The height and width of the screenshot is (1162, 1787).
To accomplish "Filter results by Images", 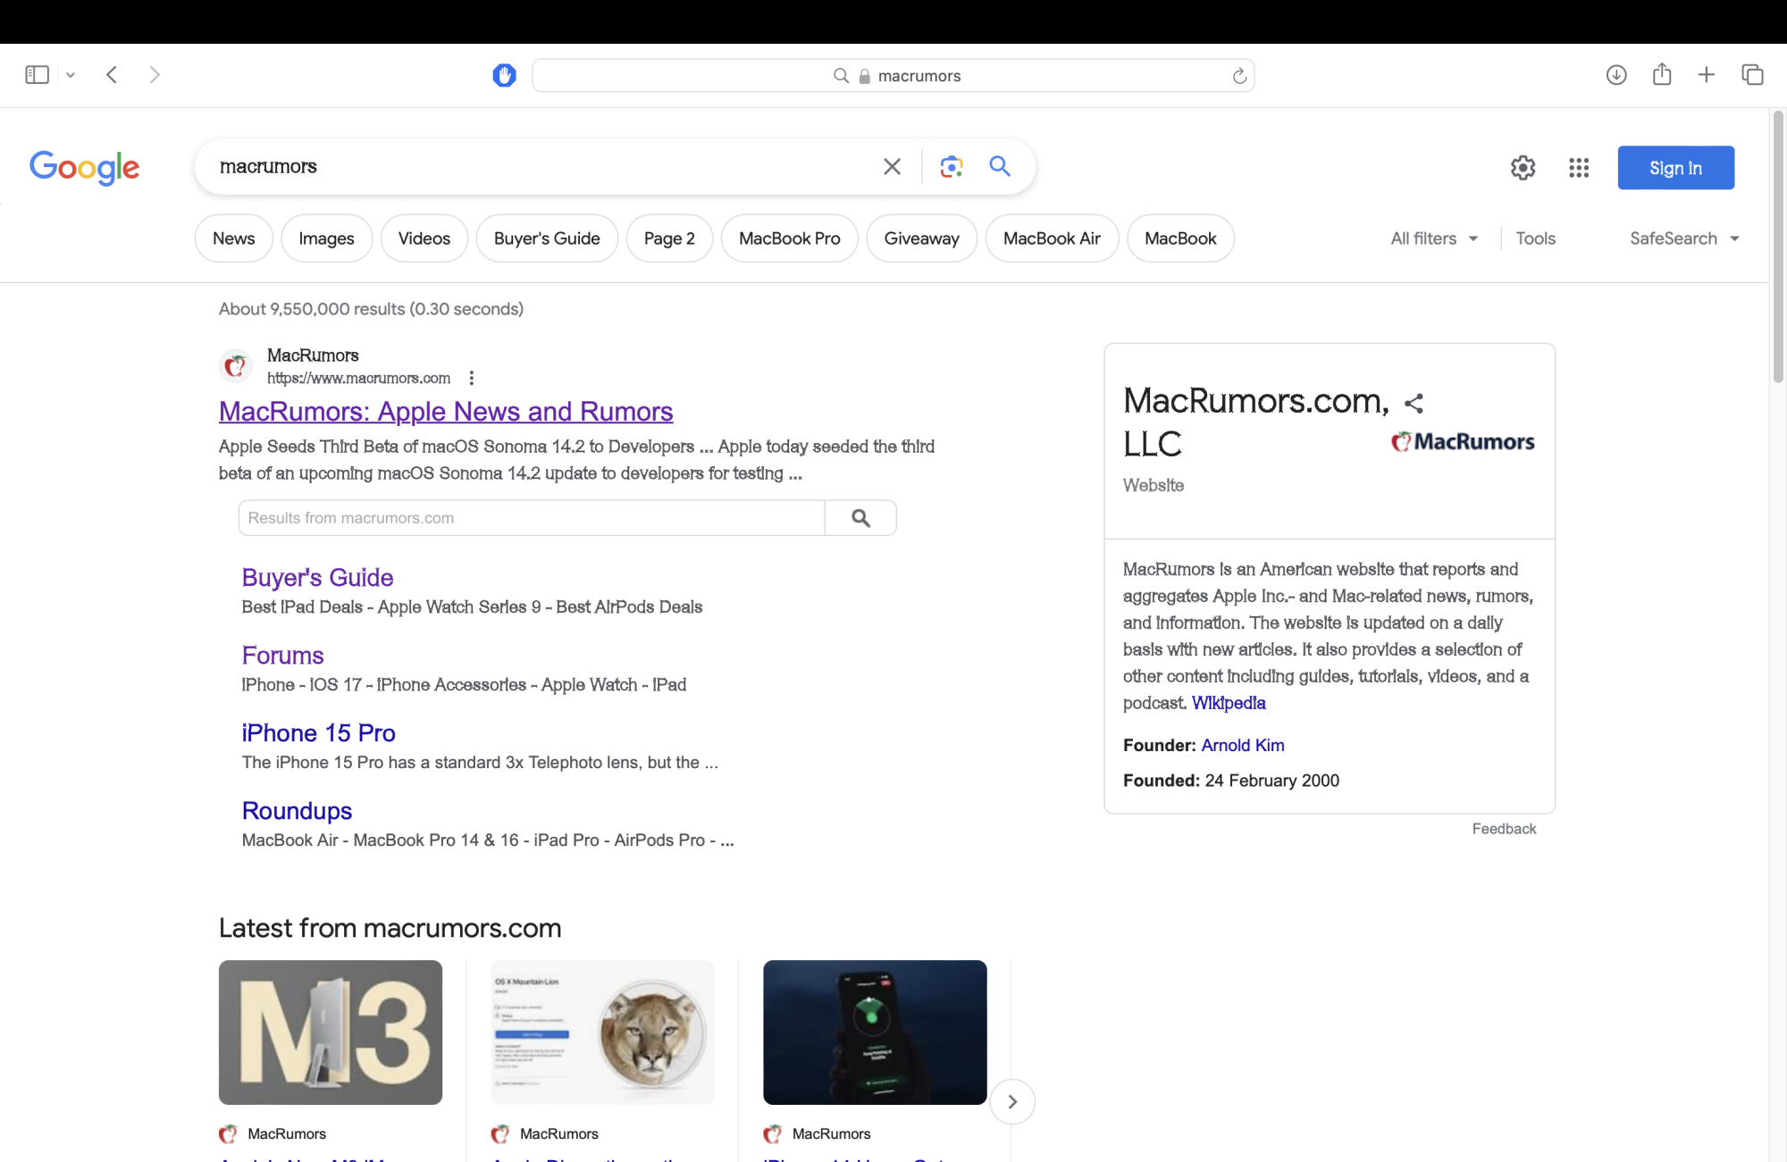I will click(x=326, y=238).
